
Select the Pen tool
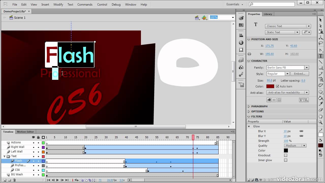(x=321, y=50)
